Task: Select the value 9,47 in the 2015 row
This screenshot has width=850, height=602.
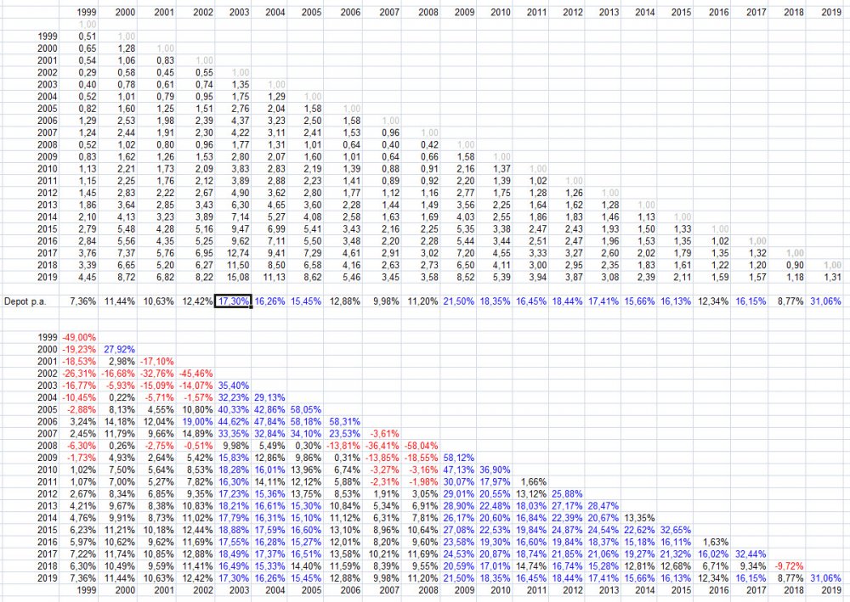Action: point(241,229)
